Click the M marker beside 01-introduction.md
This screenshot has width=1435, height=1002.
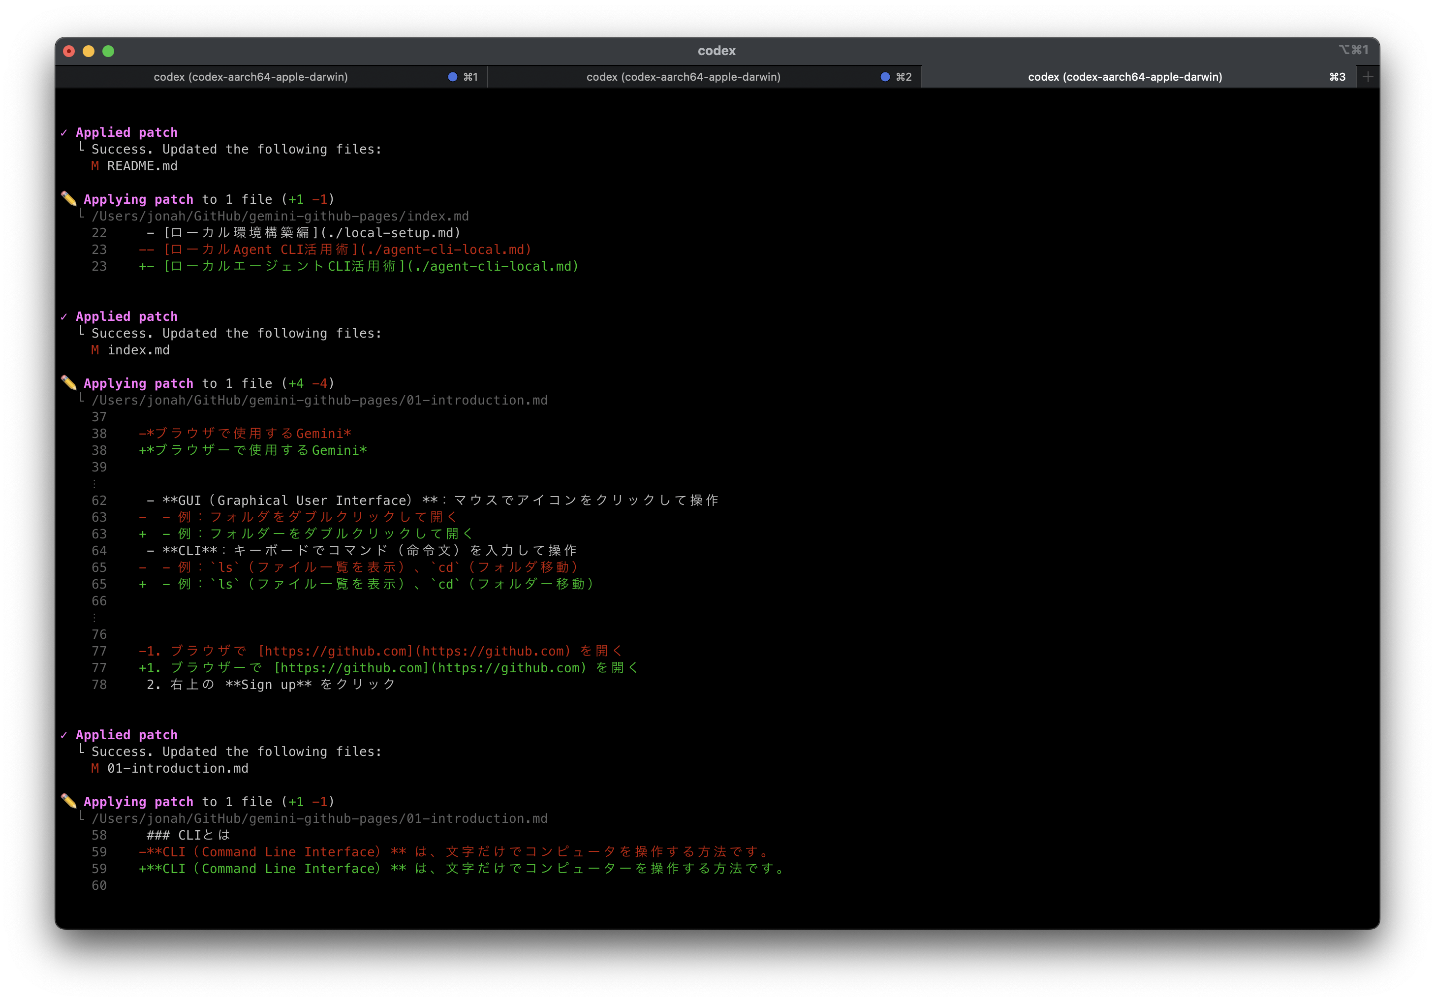point(94,768)
